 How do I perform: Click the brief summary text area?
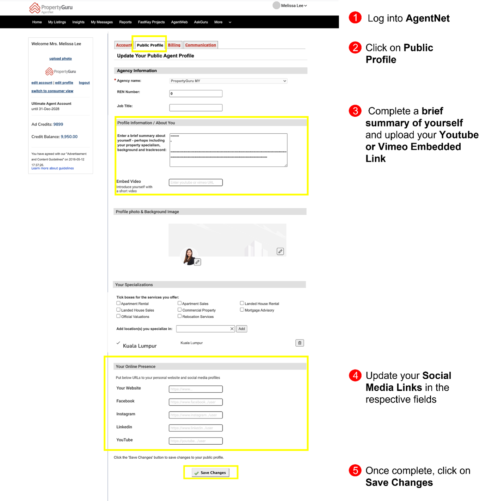tap(228, 150)
